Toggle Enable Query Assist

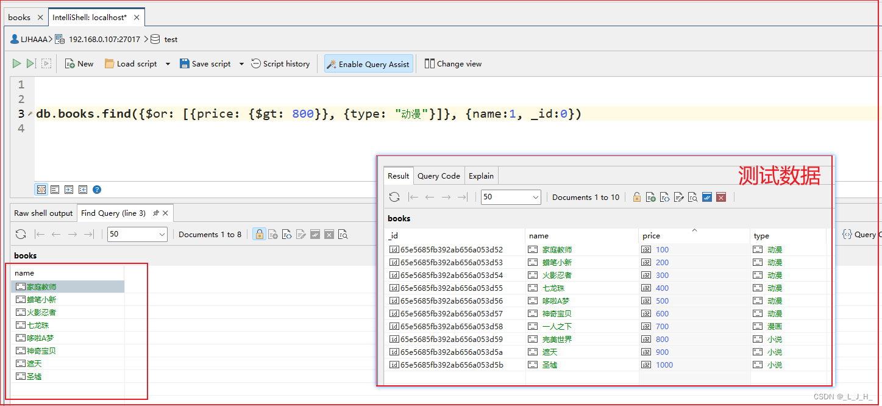coord(368,63)
